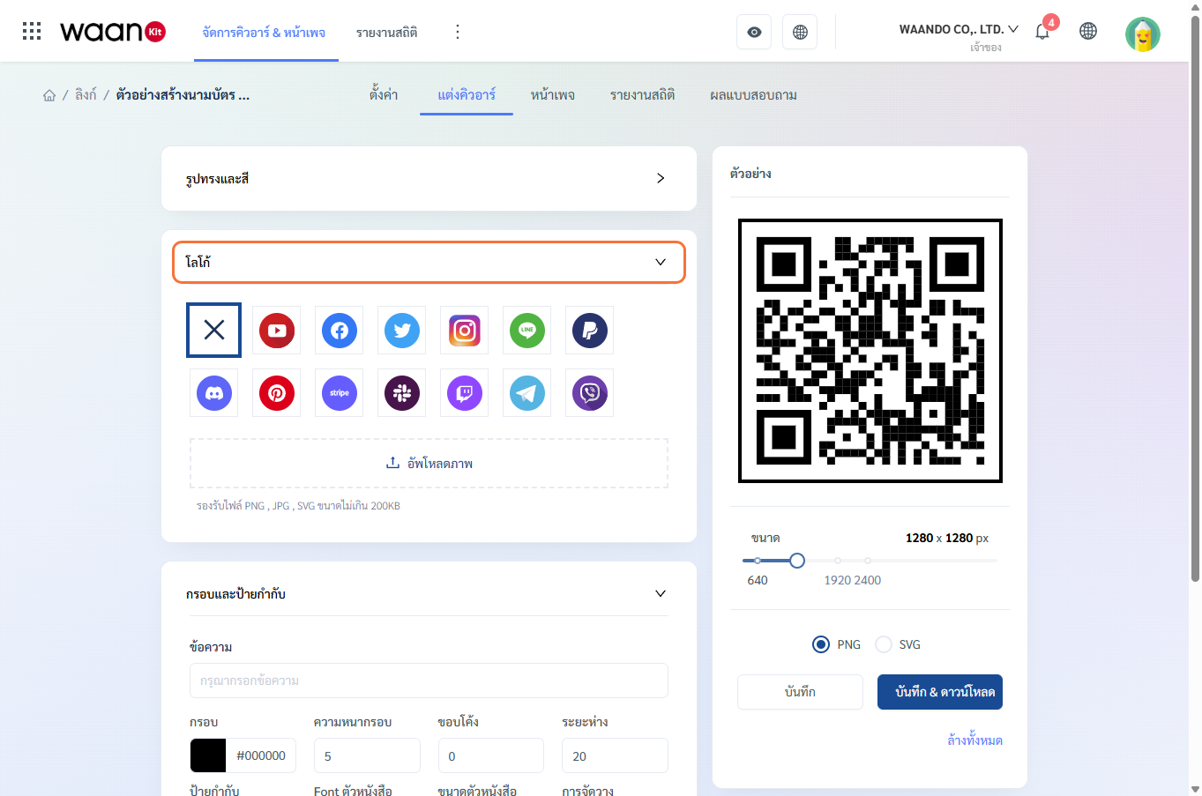Set size slider to 2400 mark
This screenshot has width=1202, height=796.
pyautogui.click(x=868, y=561)
